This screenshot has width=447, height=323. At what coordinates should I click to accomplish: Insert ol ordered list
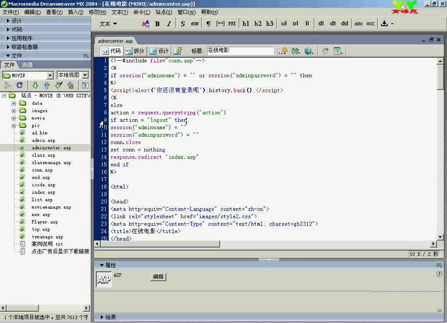click(296, 24)
